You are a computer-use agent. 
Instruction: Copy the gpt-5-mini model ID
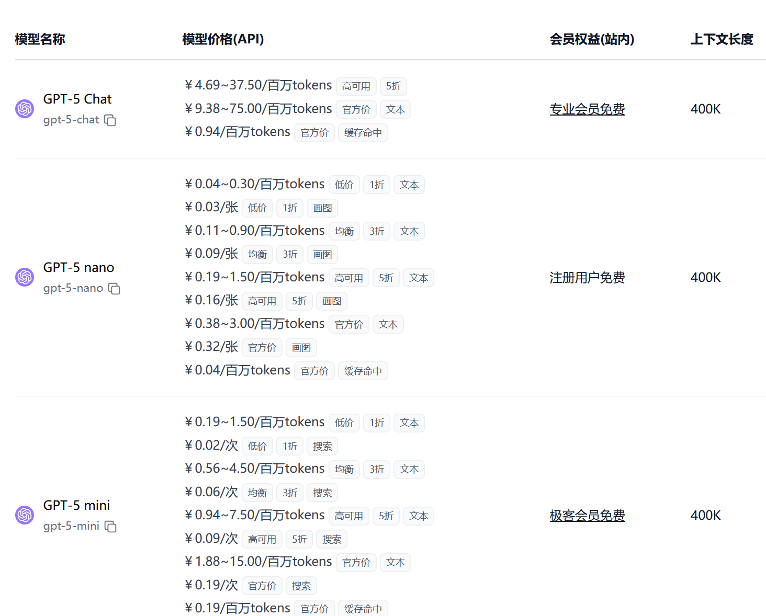tap(110, 527)
